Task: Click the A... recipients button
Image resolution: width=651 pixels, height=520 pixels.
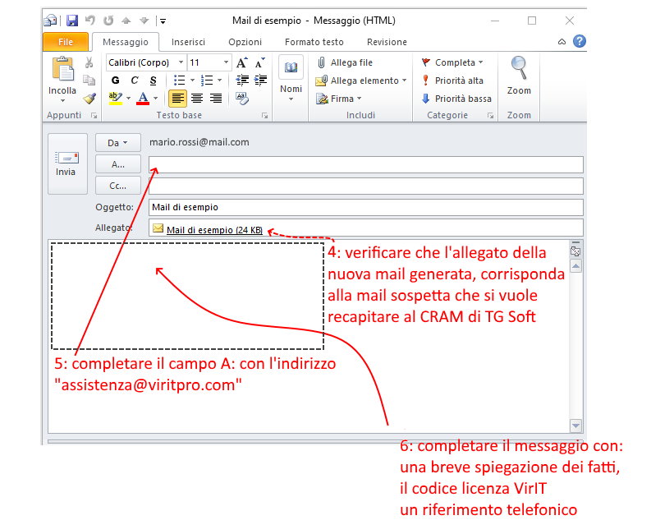Action: [118, 164]
